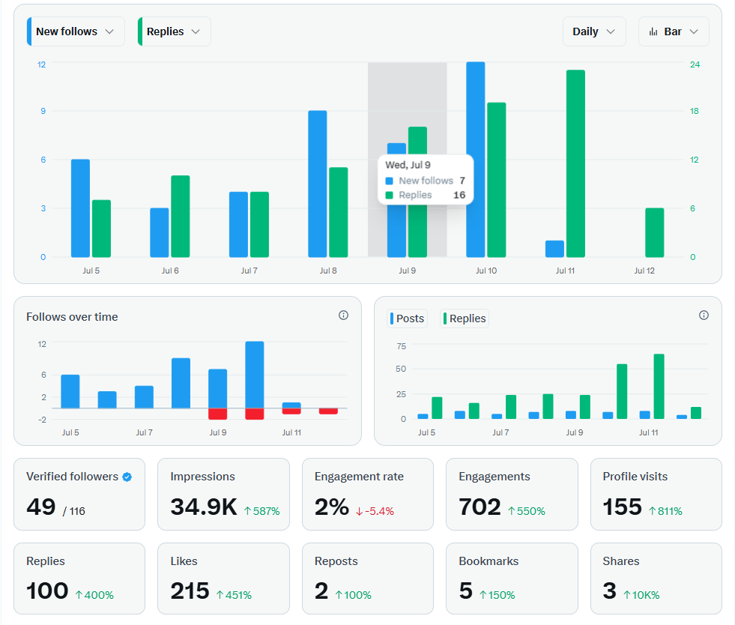Click the info icon on the Posts chart panel
The image size is (735, 625).
(x=704, y=315)
